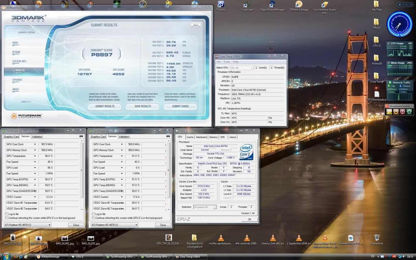Enable 'Log to file' in right GPU-Z window
Screen dimensions: 416x260
(93, 214)
